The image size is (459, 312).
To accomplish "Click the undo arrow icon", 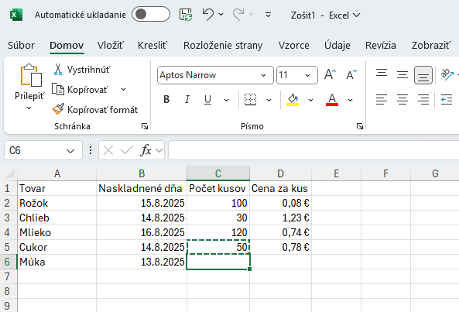I will (x=208, y=15).
